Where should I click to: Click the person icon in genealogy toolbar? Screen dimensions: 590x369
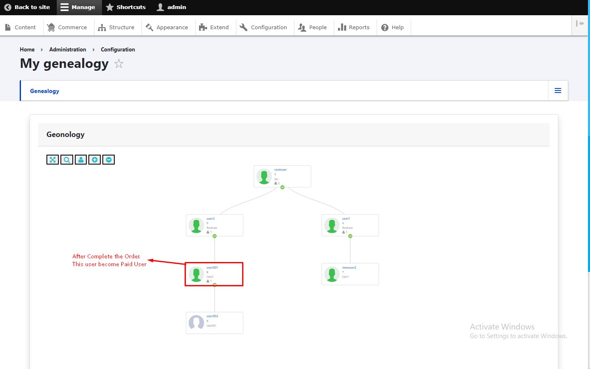click(x=81, y=160)
